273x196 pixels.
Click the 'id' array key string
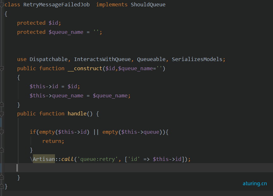tap(134, 159)
